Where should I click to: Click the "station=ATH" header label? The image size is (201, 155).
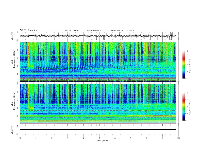[94, 30]
